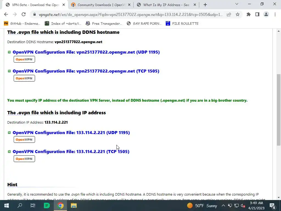Toggle the browser side panel

[x=257, y=14]
